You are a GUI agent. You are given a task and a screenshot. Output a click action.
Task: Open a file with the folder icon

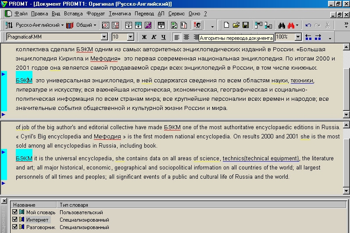click(236, 25)
